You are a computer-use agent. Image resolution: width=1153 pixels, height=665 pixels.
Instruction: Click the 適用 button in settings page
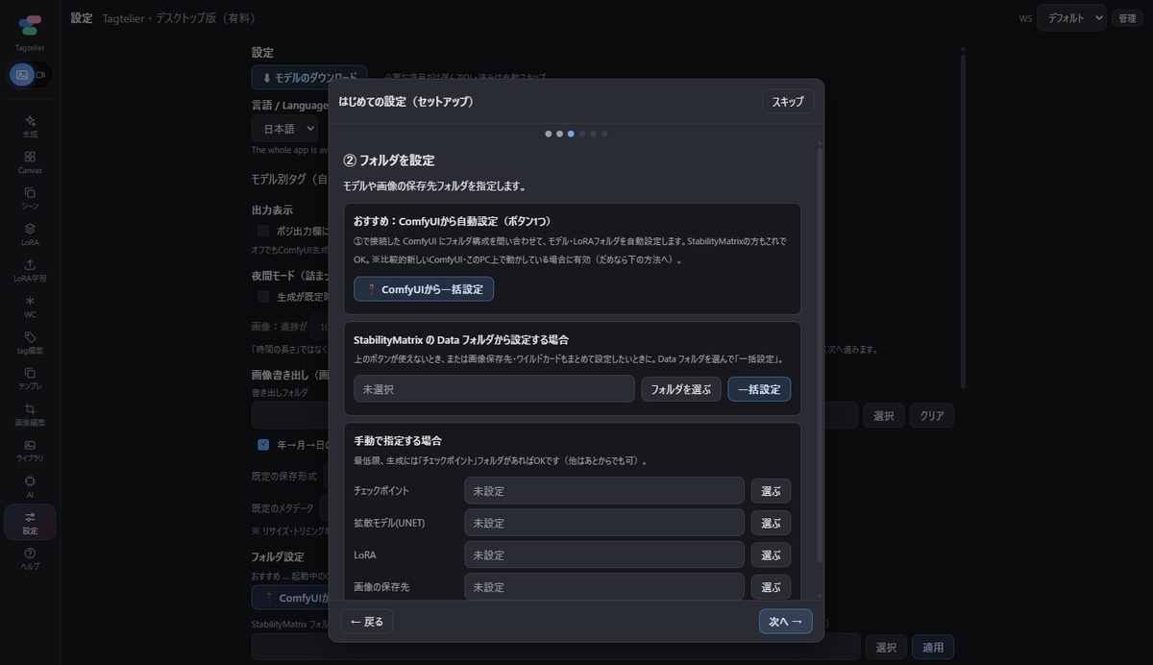(933, 647)
